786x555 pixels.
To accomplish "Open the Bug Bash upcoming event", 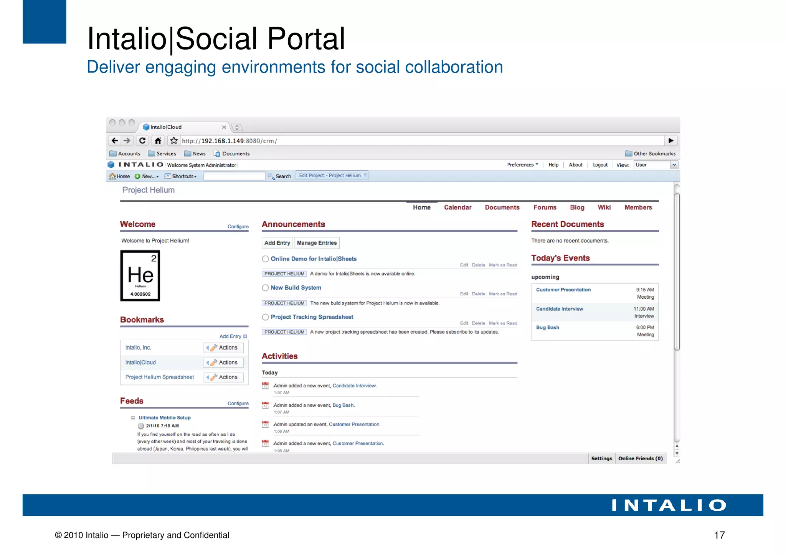I will (x=548, y=328).
